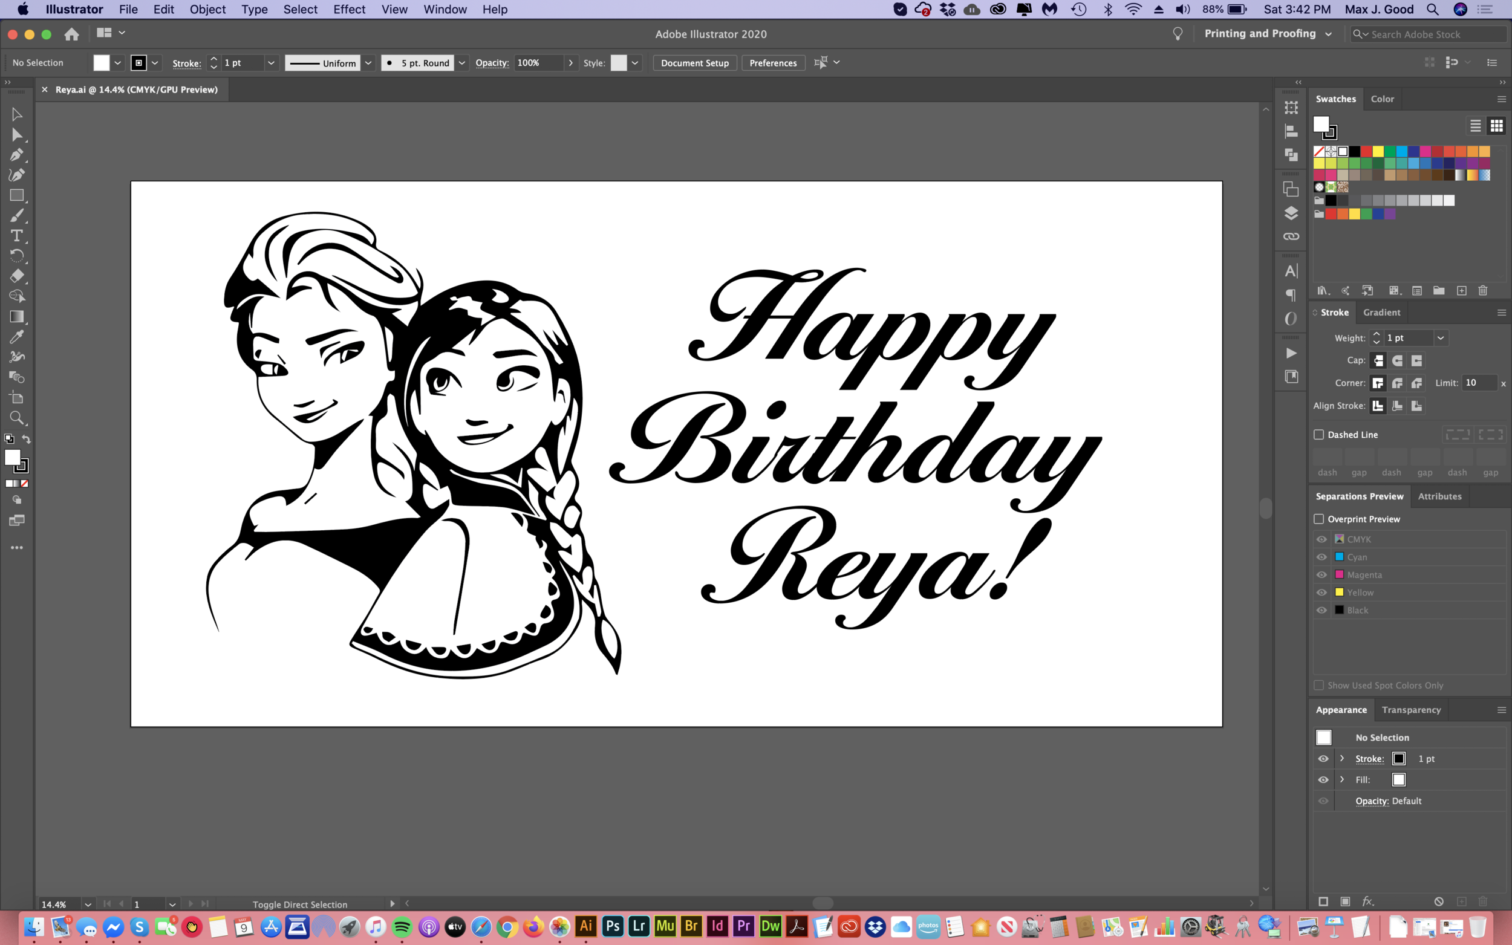1512x945 pixels.
Task: Click the Search Adobe Stock field
Action: (1429, 34)
